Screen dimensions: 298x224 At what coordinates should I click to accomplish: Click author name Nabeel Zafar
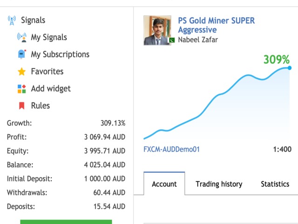tap(198, 40)
